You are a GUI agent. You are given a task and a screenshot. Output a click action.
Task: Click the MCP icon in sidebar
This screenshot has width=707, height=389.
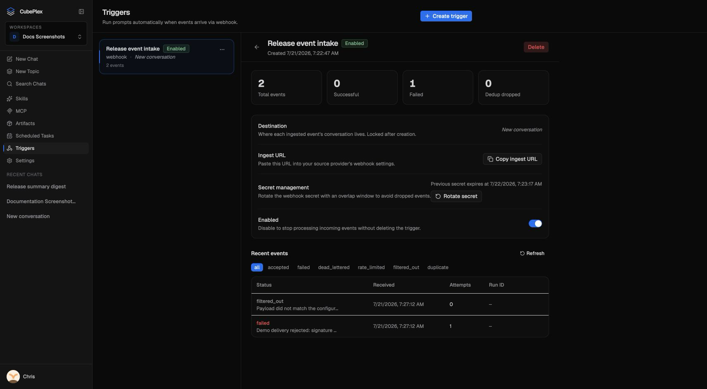(x=9, y=111)
